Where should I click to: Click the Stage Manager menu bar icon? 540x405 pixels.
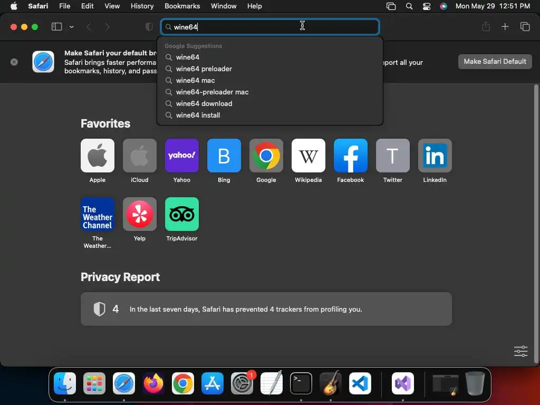click(391, 6)
